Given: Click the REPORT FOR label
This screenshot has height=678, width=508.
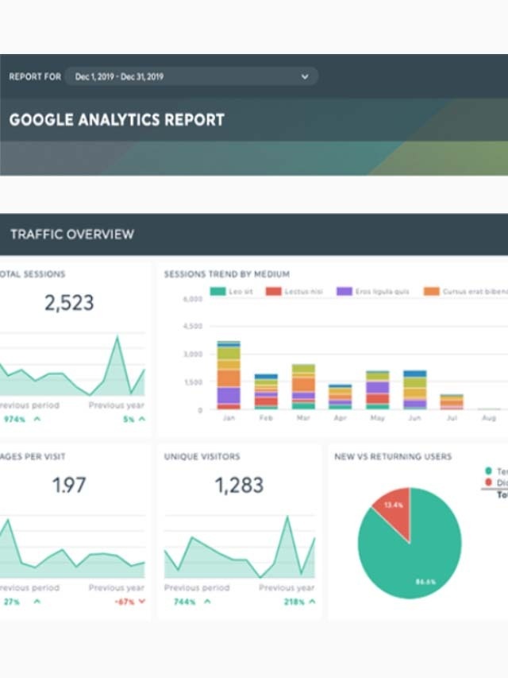Looking at the screenshot, I should pyautogui.click(x=35, y=76).
